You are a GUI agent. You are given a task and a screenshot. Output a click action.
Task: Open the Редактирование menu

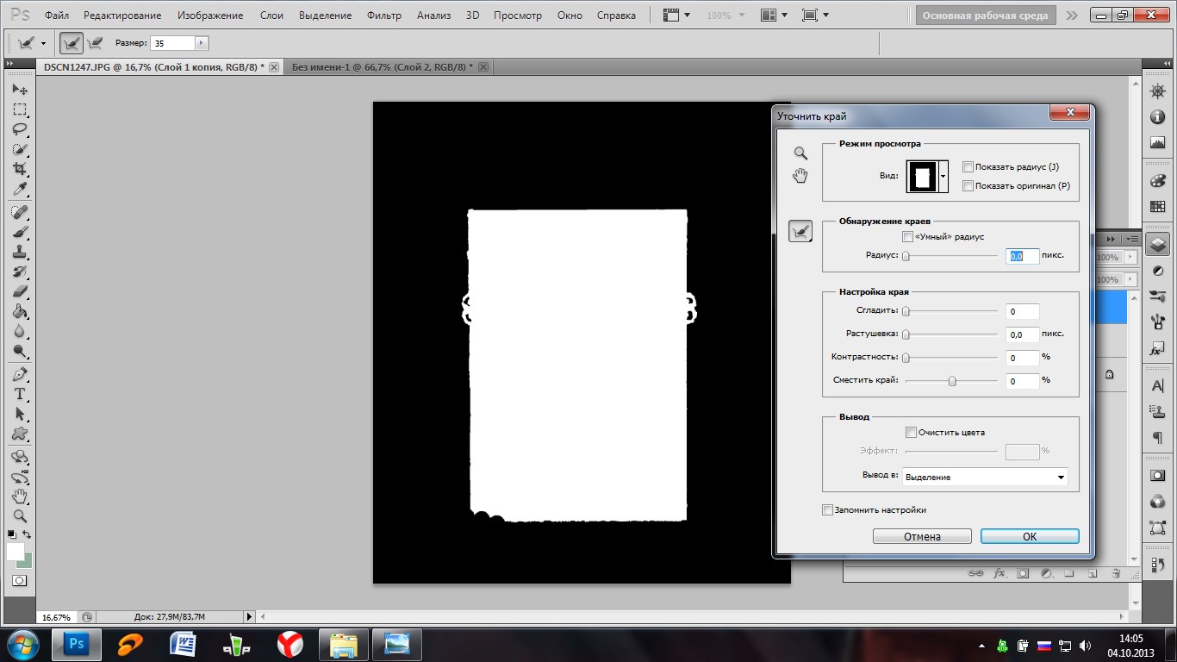tap(122, 16)
